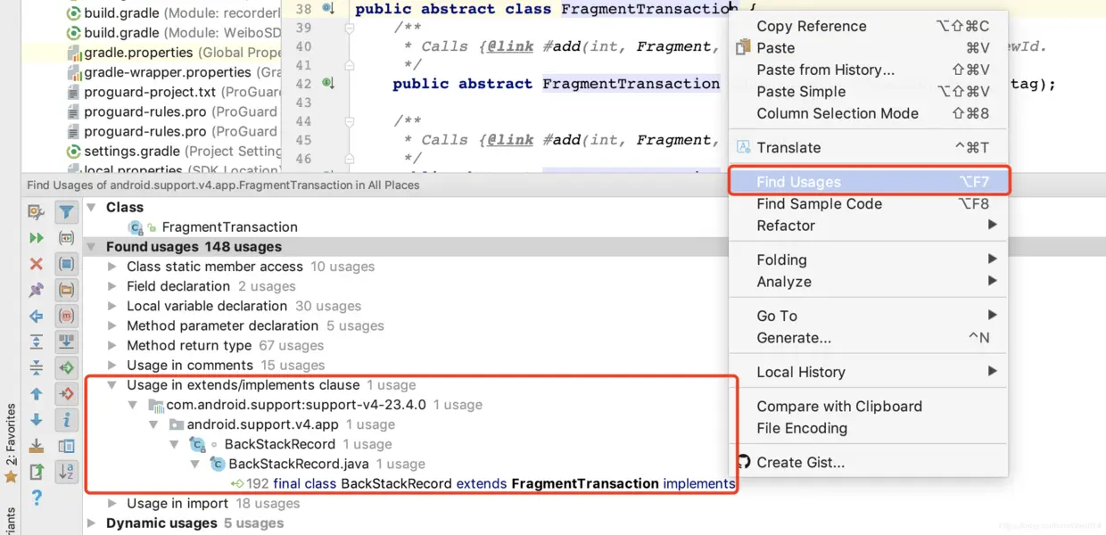Toggle usage preview pane
The width and height of the screenshot is (1106, 535).
66,445
